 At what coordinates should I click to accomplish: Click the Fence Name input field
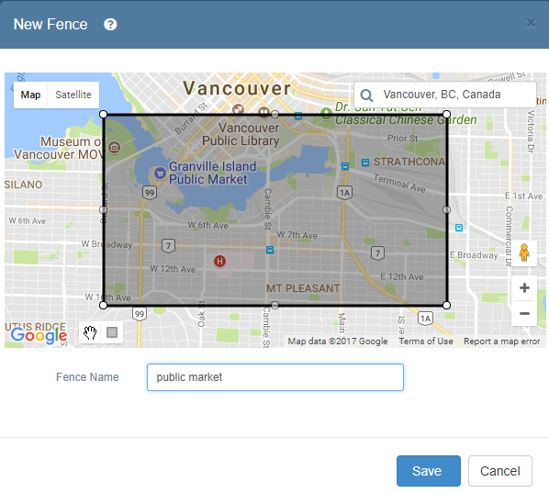point(275,377)
